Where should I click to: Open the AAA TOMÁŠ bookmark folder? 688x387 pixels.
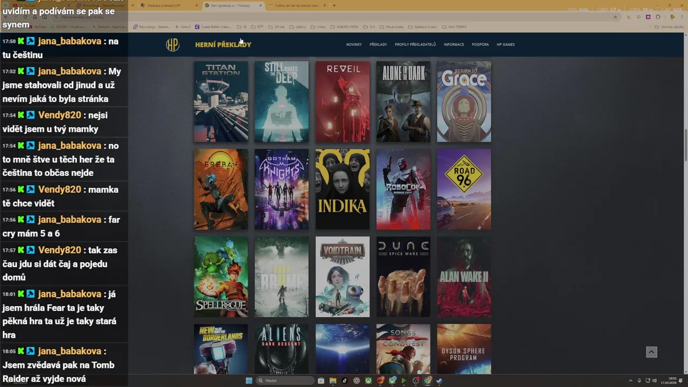455,26
